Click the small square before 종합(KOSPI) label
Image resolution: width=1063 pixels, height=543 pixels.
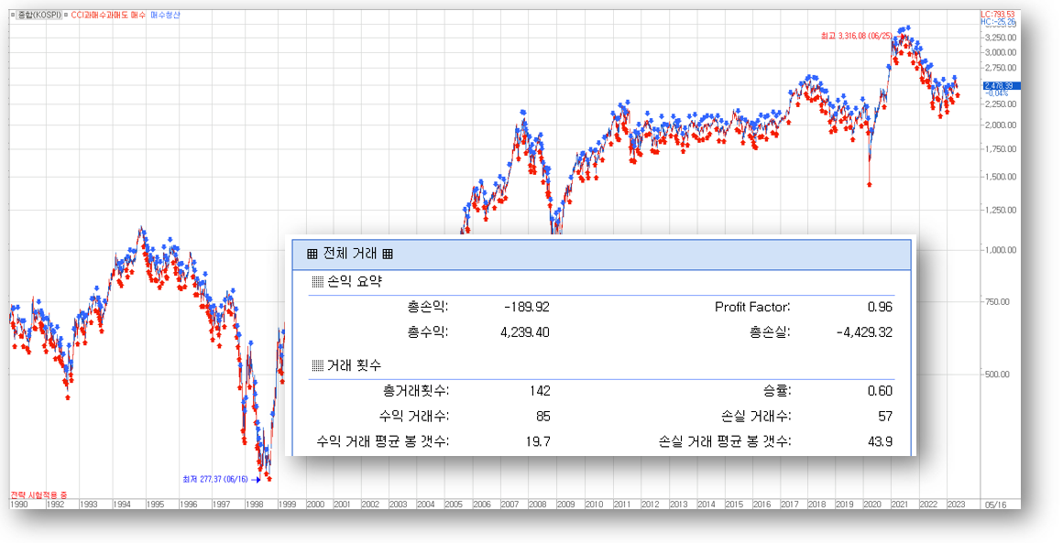tap(13, 15)
